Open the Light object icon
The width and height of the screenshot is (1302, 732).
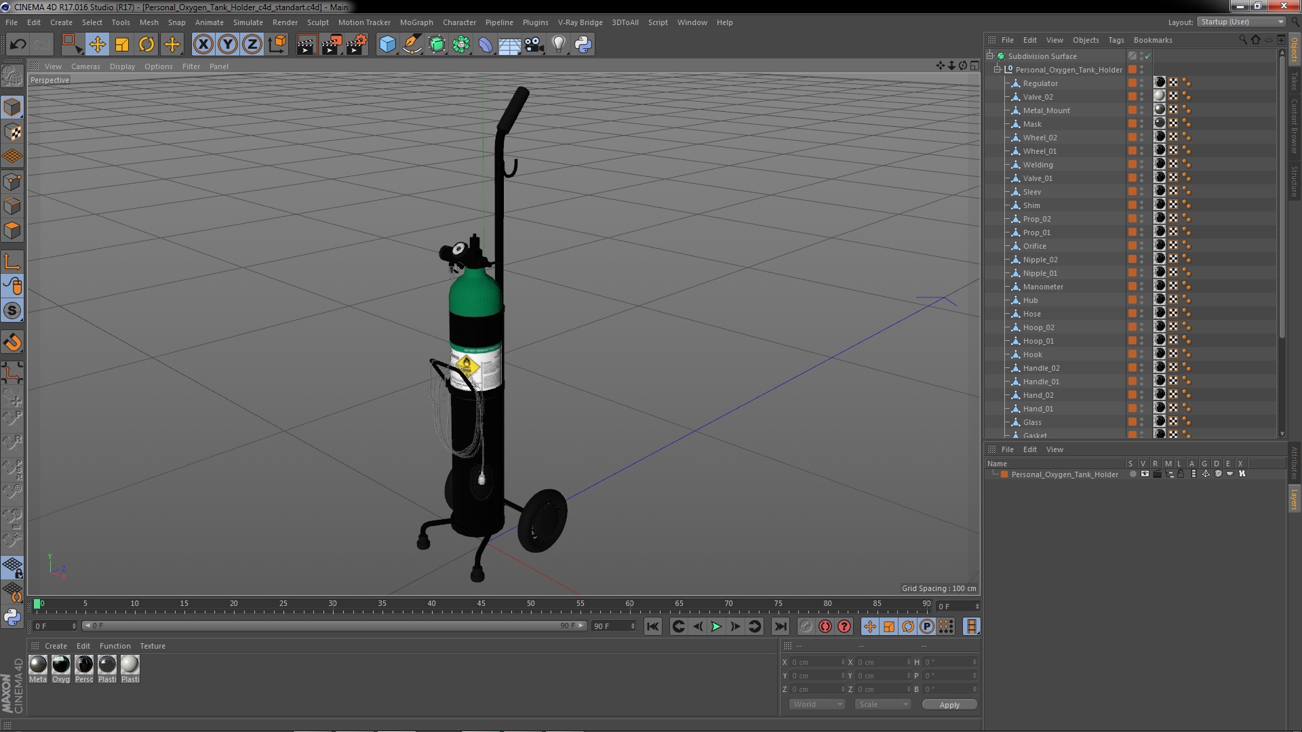(558, 45)
